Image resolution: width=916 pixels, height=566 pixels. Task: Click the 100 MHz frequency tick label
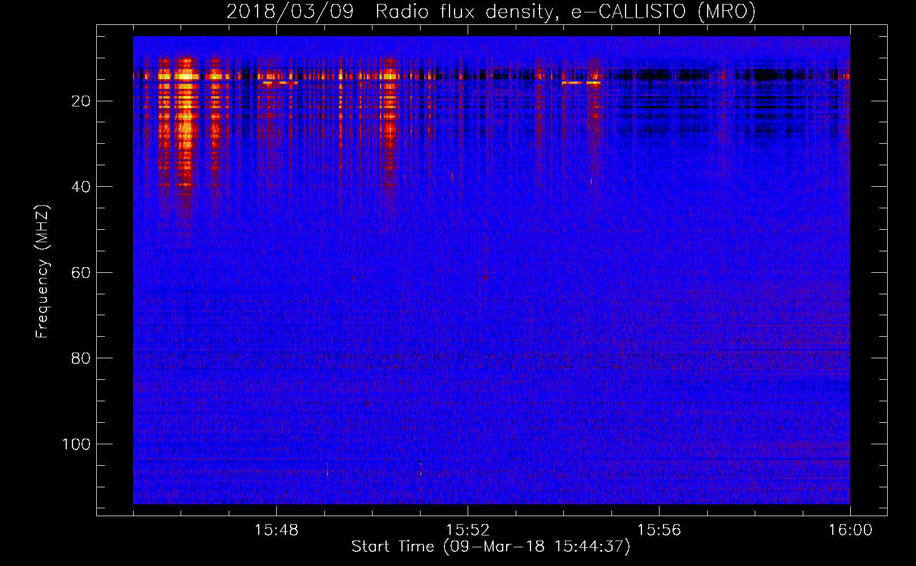pos(76,444)
